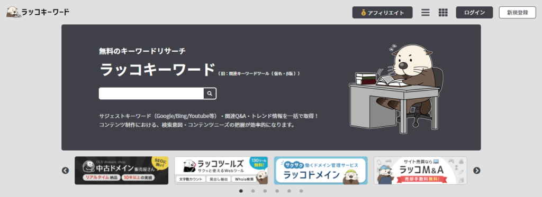The image size is (542, 197).
Task: Click the ラッコキーワード otter logo
Action: coord(38,12)
